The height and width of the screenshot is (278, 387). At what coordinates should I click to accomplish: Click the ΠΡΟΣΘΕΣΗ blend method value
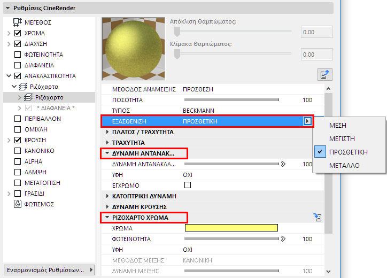pyautogui.click(x=198, y=89)
